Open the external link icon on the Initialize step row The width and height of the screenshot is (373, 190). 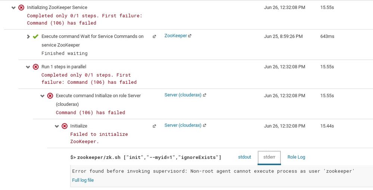tap(154, 126)
